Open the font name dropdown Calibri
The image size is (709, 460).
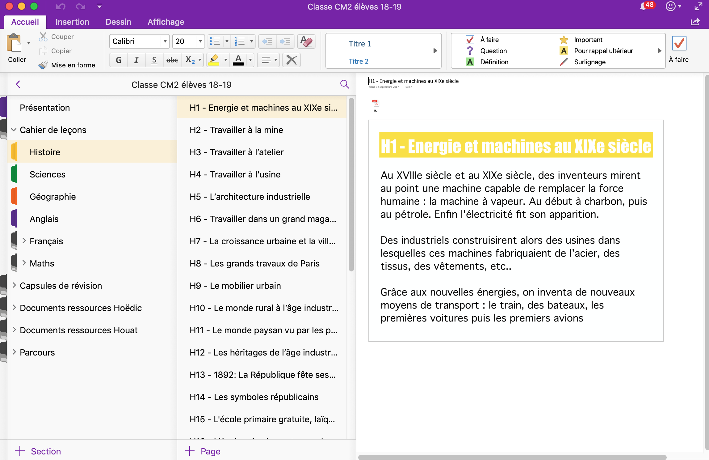pos(165,41)
